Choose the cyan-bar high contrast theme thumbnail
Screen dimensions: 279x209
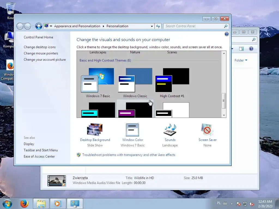98,110
